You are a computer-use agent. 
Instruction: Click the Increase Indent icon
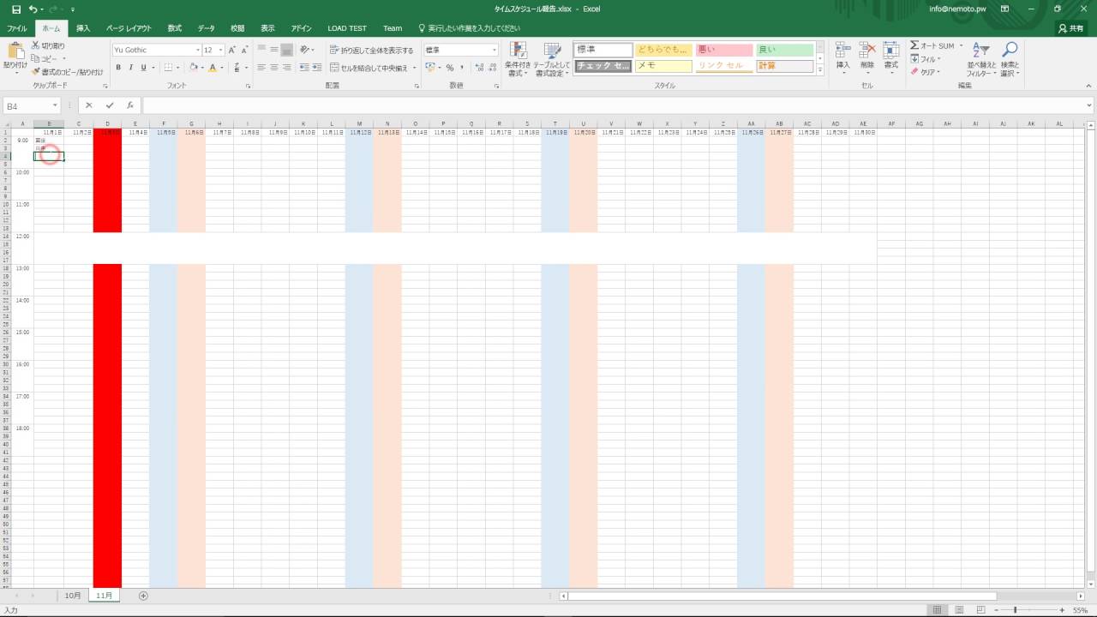(318, 67)
